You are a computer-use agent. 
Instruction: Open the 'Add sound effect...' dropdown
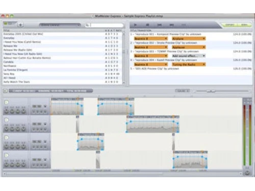(189, 56)
